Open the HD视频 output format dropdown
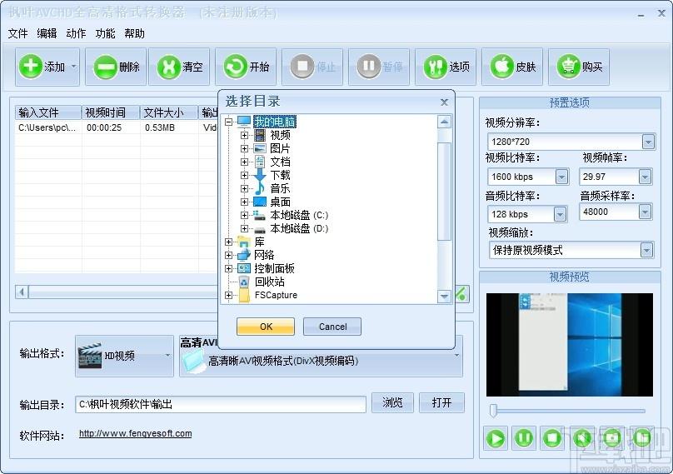The height and width of the screenshot is (474, 673). (x=124, y=356)
